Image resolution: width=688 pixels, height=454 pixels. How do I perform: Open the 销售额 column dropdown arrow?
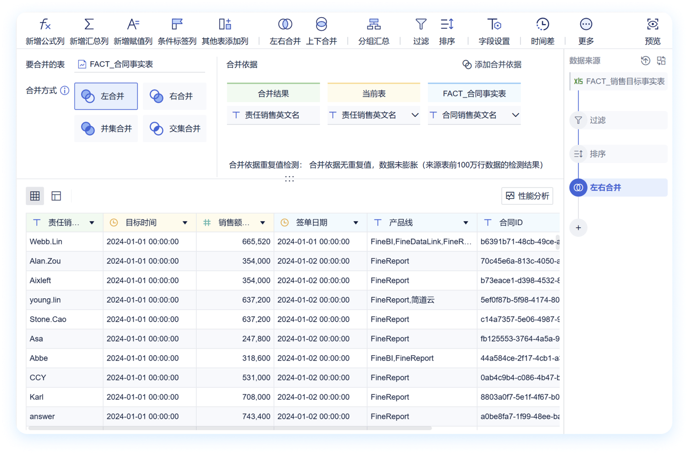coord(263,223)
